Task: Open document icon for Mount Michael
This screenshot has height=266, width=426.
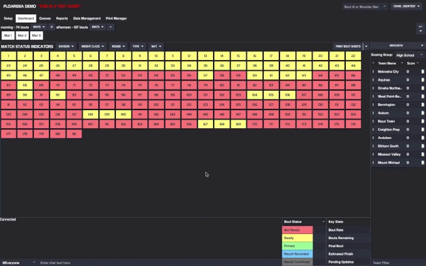Action: [x=422, y=161]
